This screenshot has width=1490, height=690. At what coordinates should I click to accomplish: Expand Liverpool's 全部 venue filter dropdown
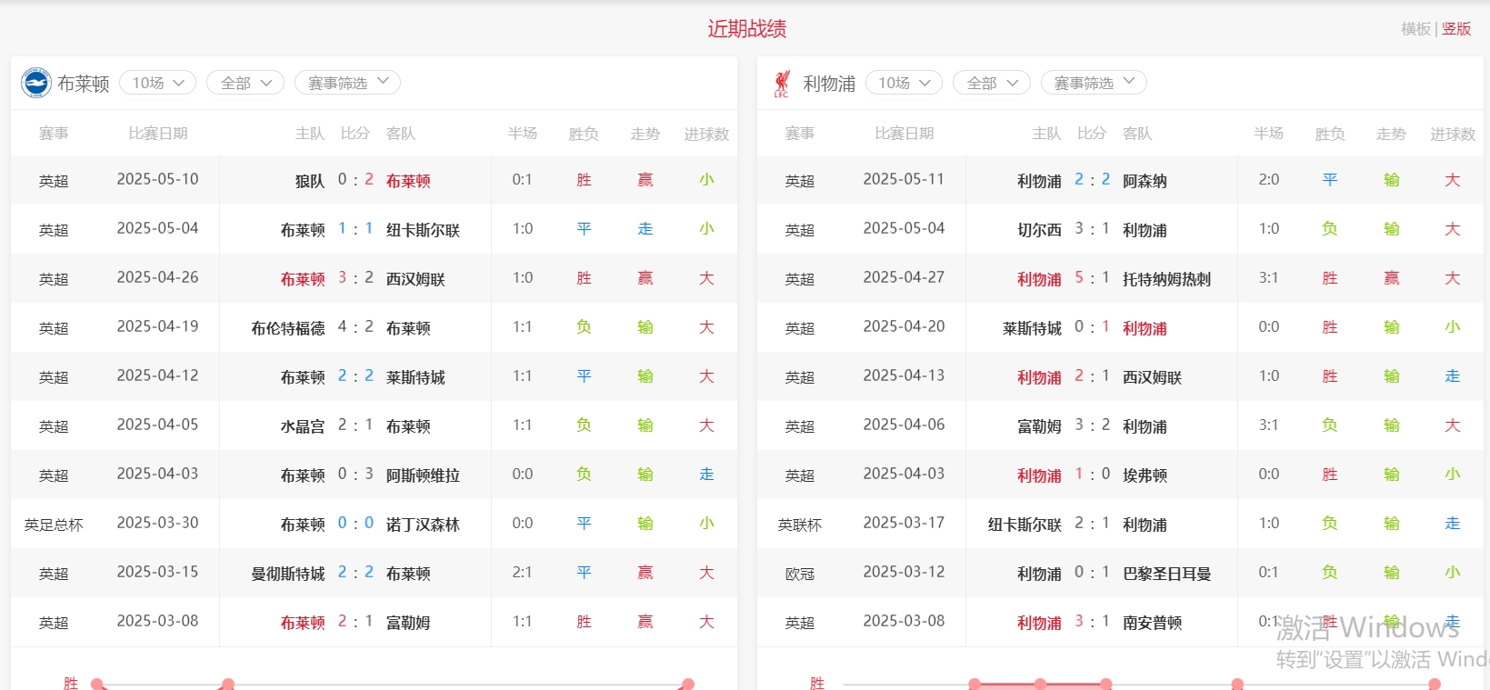[x=991, y=83]
